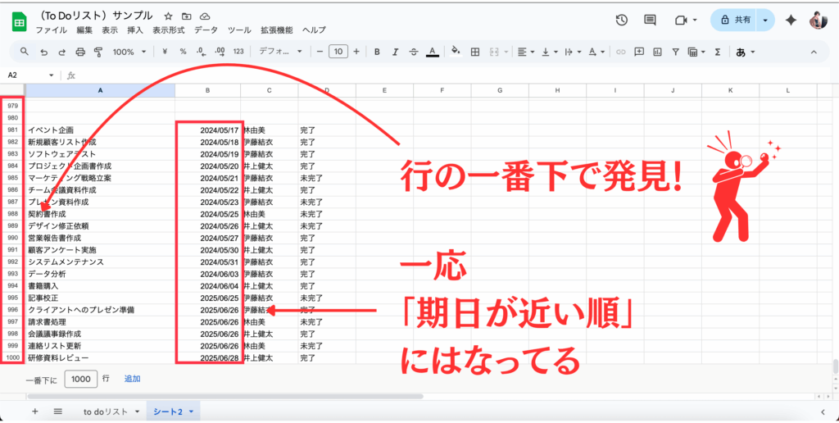Click the move-to-folder icon beside the title
The height and width of the screenshot is (423, 839).
pyautogui.click(x=186, y=16)
